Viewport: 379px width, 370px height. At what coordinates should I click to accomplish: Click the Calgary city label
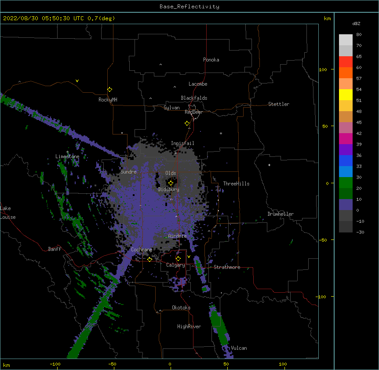click(x=175, y=265)
